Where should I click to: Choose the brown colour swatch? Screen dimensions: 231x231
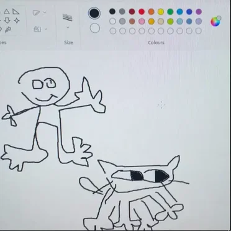132,21
